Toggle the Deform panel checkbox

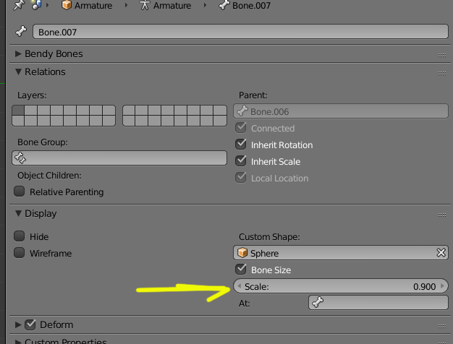click(30, 324)
